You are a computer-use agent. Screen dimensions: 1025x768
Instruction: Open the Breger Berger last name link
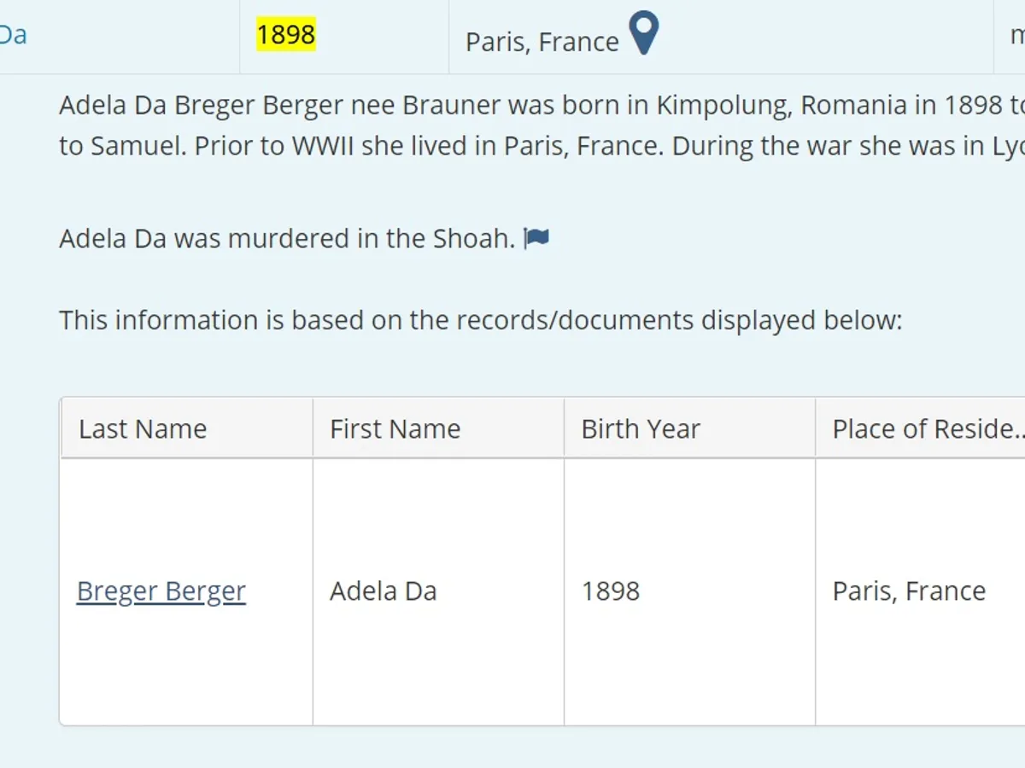[x=161, y=591]
